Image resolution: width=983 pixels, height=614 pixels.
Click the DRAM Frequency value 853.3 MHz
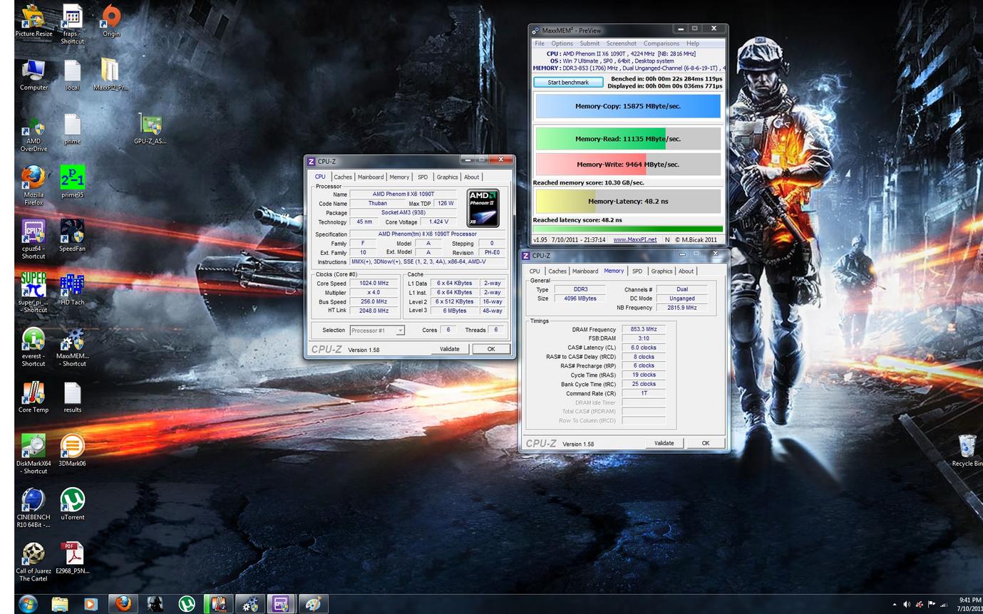(643, 330)
